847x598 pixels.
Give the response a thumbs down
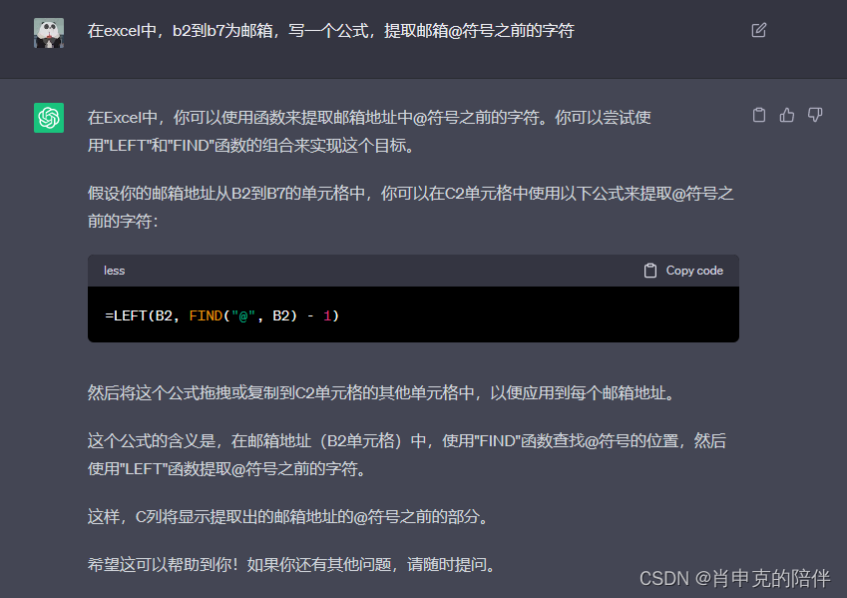coord(815,115)
